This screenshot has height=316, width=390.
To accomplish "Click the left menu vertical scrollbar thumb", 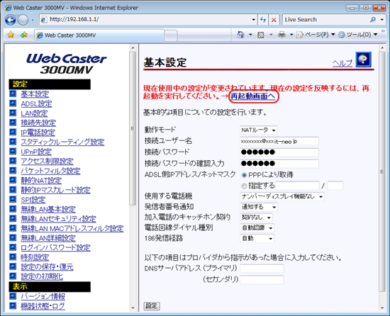I will [x=133, y=128].
